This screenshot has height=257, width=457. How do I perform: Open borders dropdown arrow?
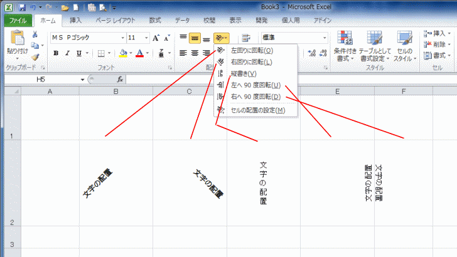pos(109,53)
